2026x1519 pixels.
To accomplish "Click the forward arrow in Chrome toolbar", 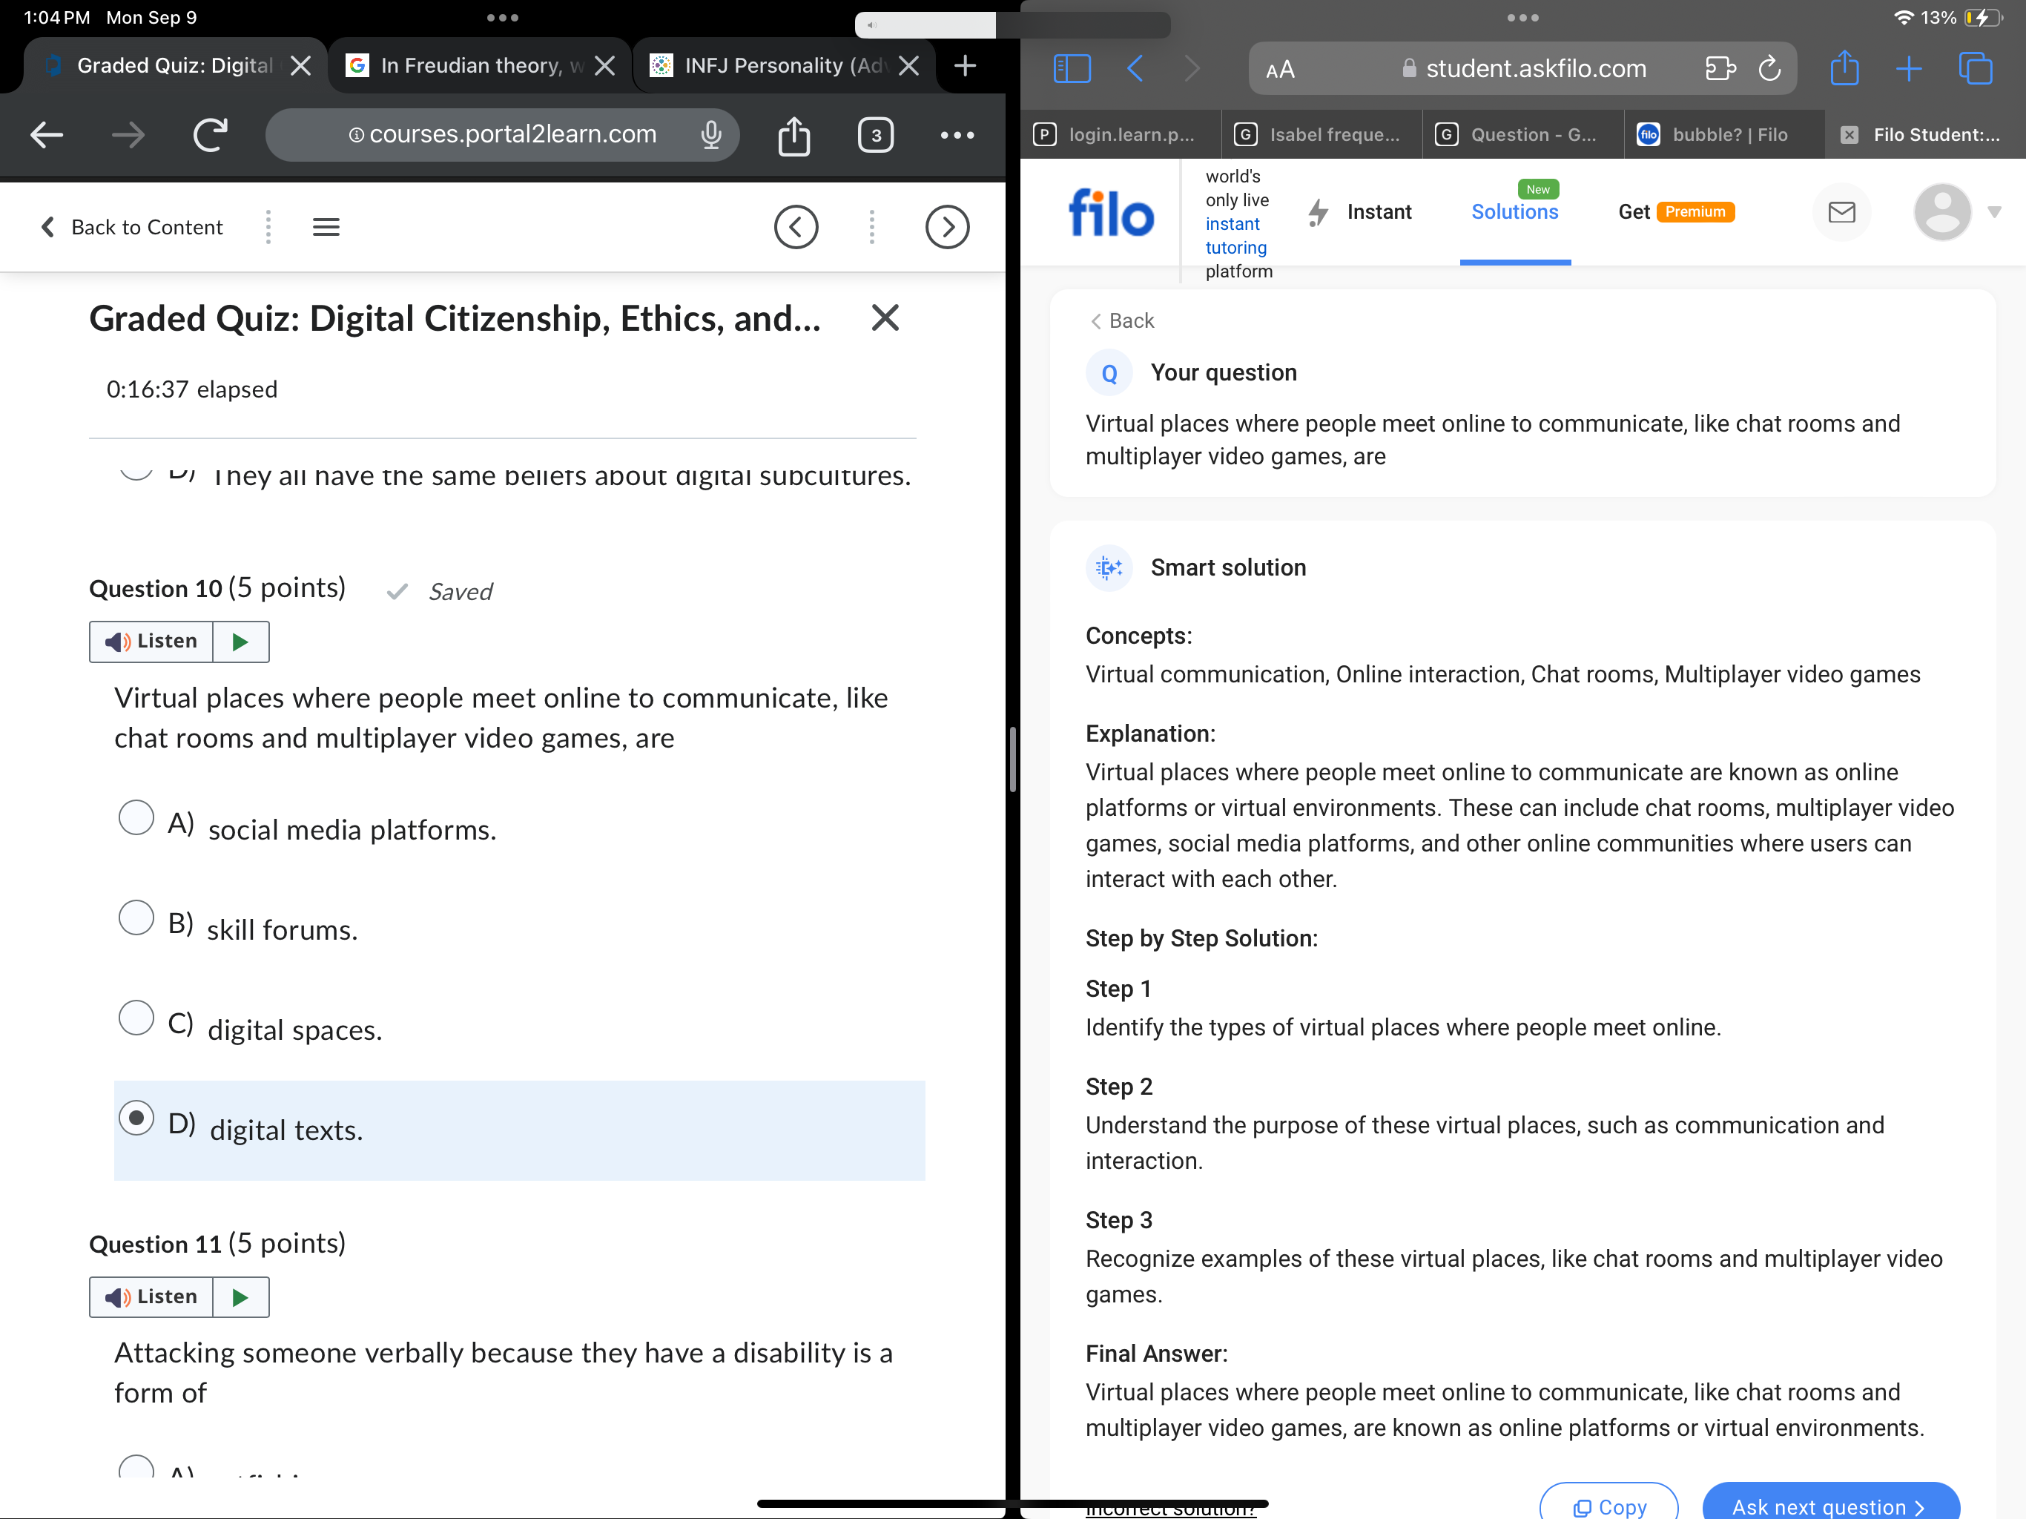I will [128, 135].
